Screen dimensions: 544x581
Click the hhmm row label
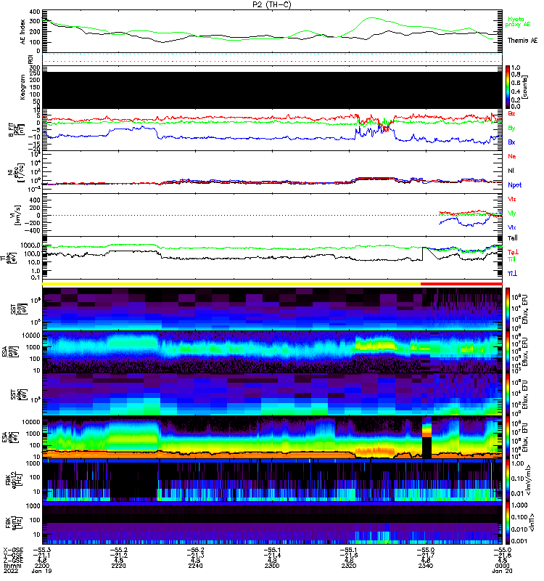pos(13,566)
